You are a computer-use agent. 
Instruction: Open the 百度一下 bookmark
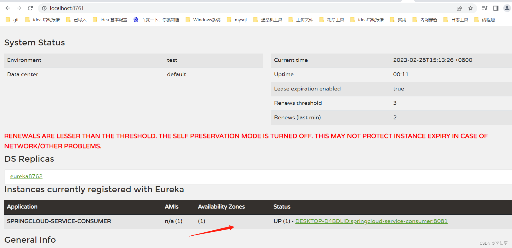tap(156, 20)
